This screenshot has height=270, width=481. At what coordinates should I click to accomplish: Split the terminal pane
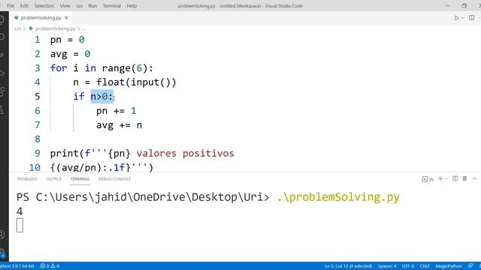455,178
